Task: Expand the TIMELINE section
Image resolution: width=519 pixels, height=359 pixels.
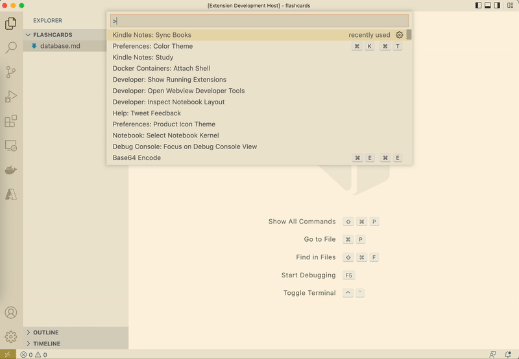Action: point(76,343)
